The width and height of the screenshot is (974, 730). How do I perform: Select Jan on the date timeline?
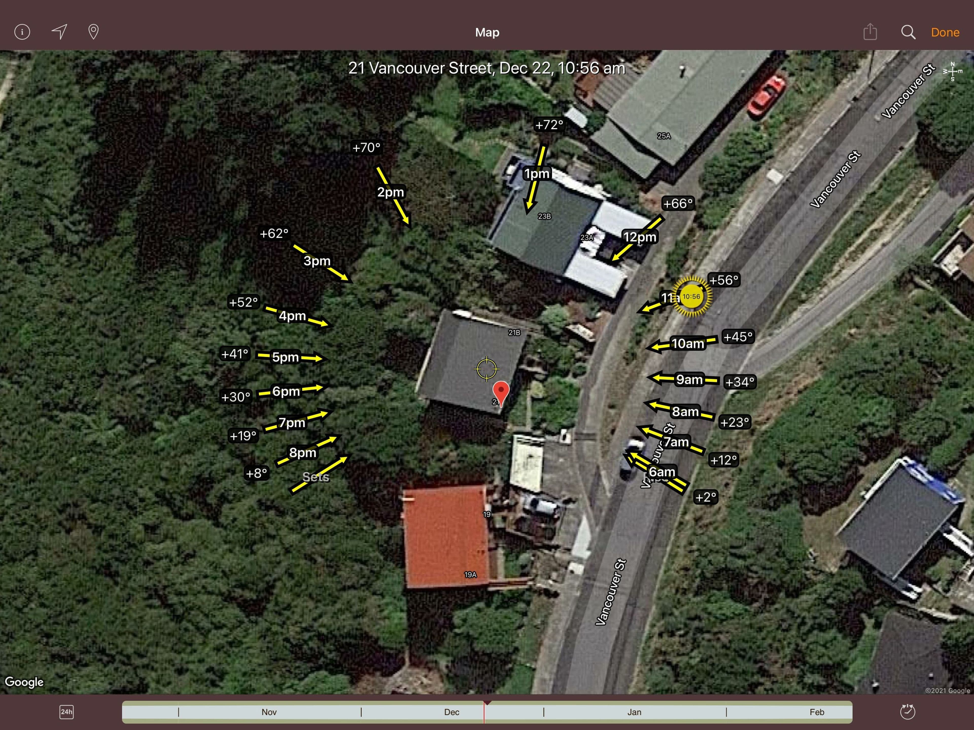pyautogui.click(x=634, y=712)
